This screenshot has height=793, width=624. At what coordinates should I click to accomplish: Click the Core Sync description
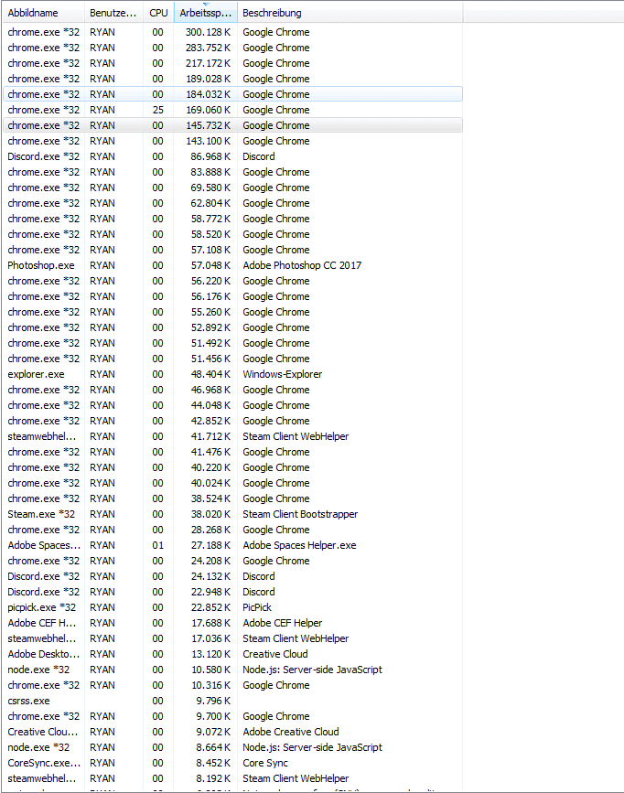click(265, 763)
